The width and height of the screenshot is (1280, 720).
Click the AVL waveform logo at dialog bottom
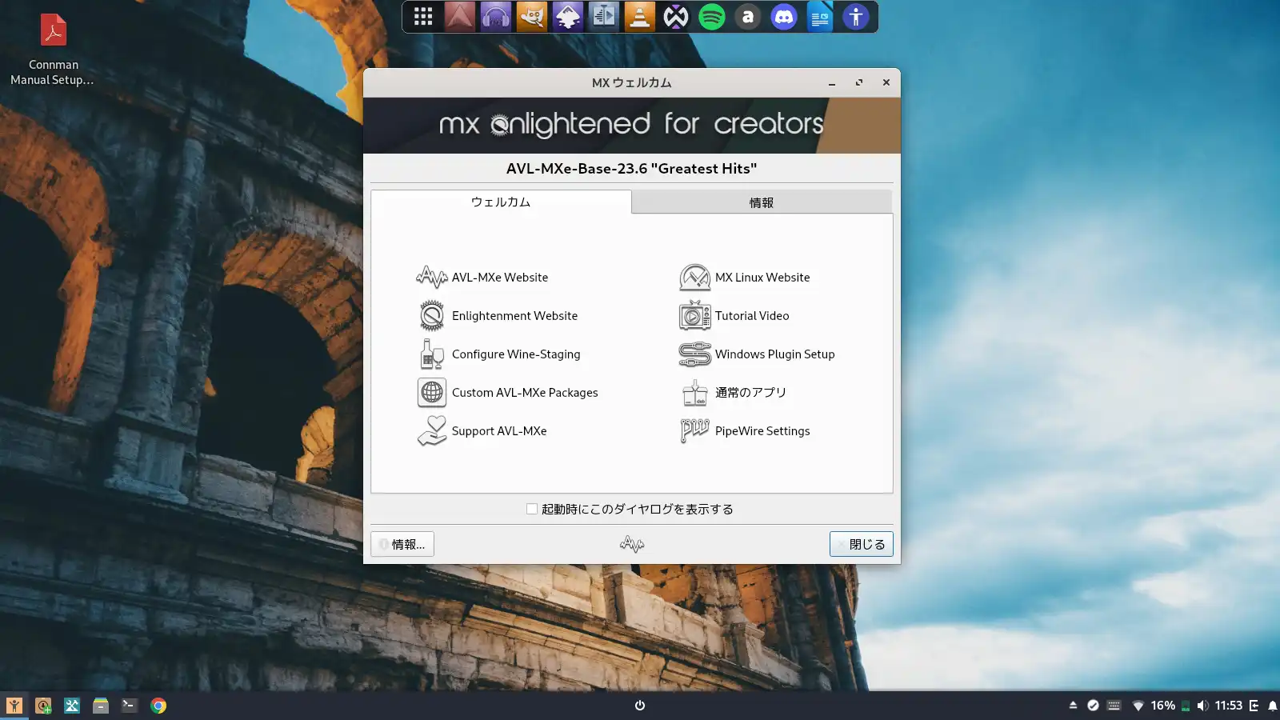tap(632, 544)
